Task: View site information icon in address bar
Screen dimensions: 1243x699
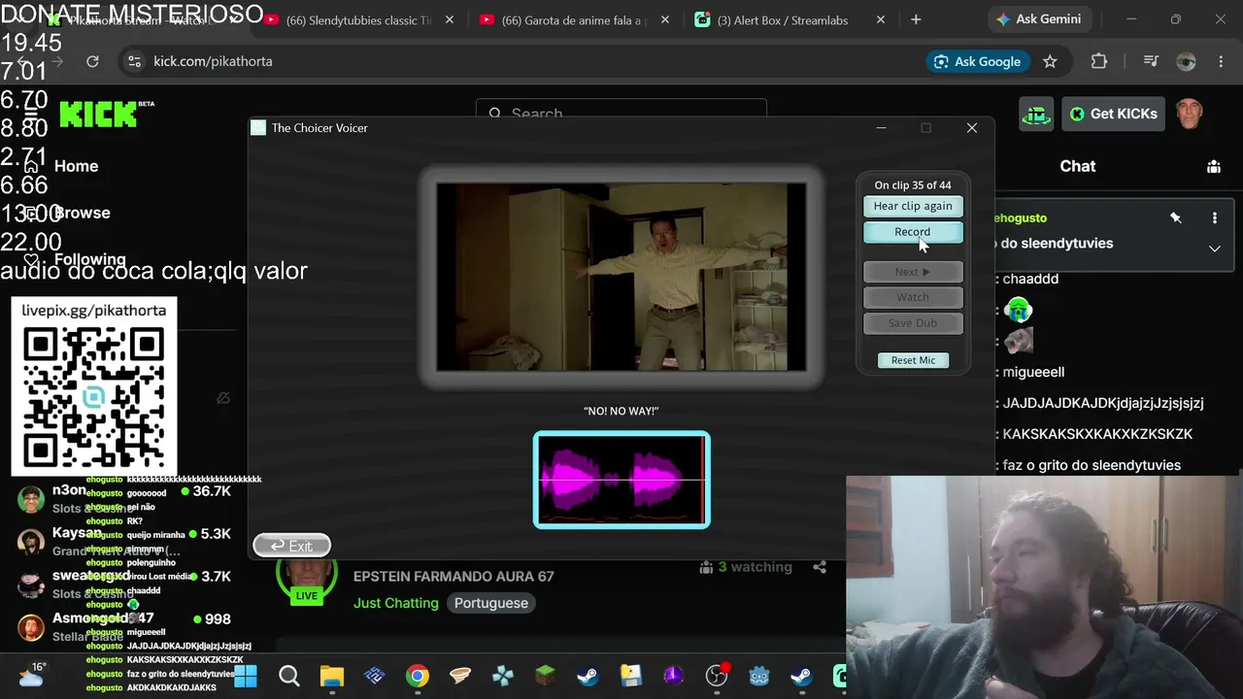Action: 134,61
